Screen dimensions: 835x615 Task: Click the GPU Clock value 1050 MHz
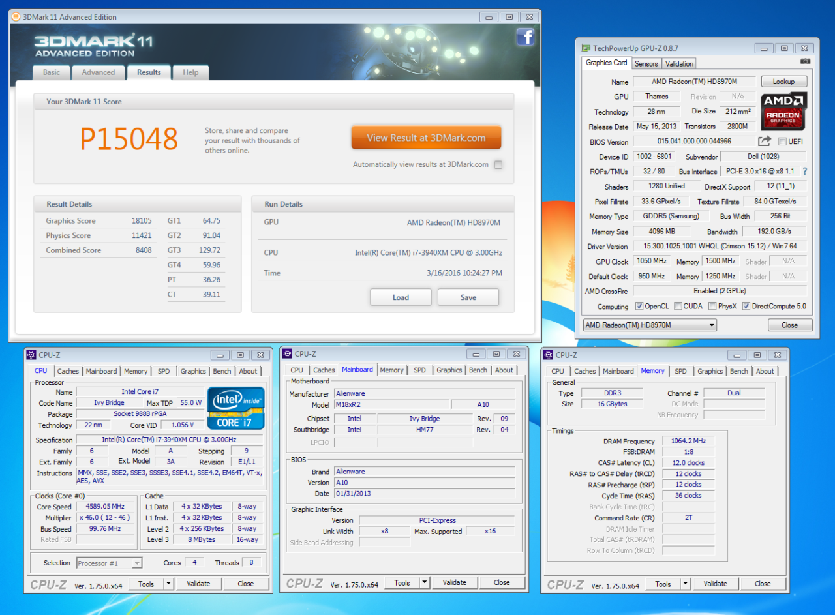(651, 262)
